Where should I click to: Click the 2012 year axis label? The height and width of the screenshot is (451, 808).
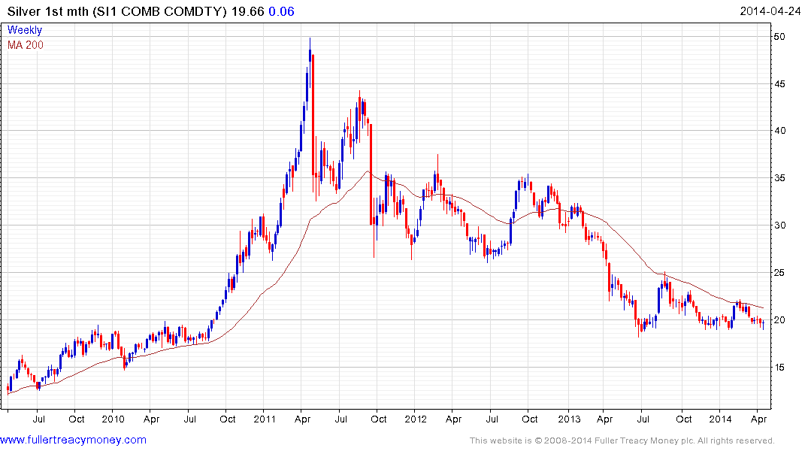click(416, 419)
